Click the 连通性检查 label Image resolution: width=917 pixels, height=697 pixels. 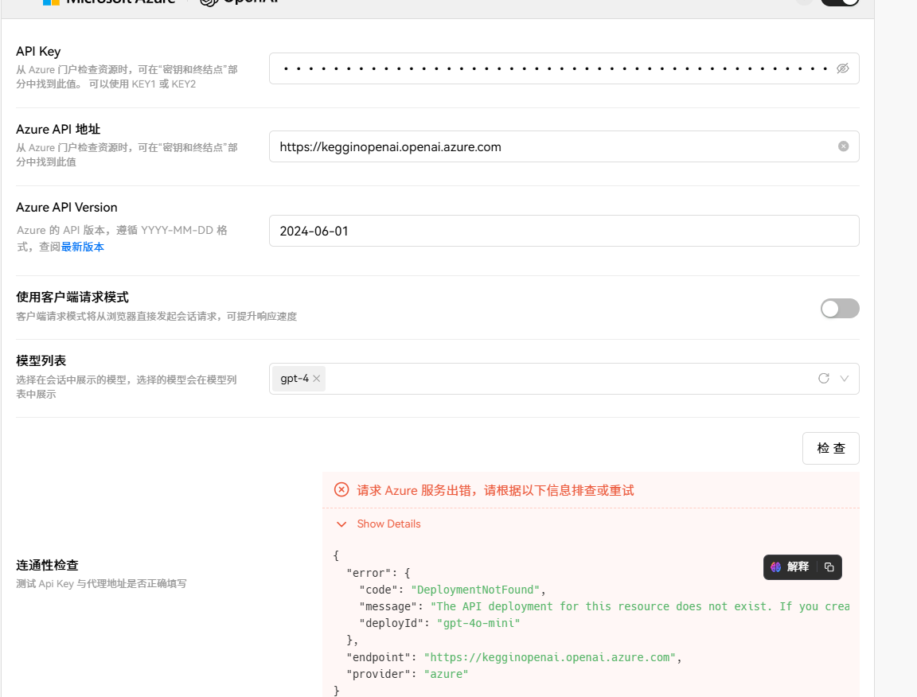[47, 565]
